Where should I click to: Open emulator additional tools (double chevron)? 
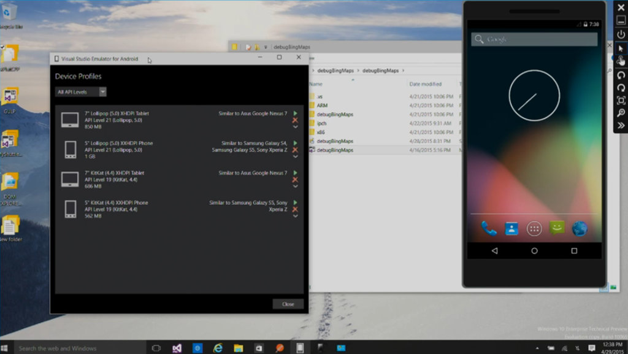(x=621, y=125)
